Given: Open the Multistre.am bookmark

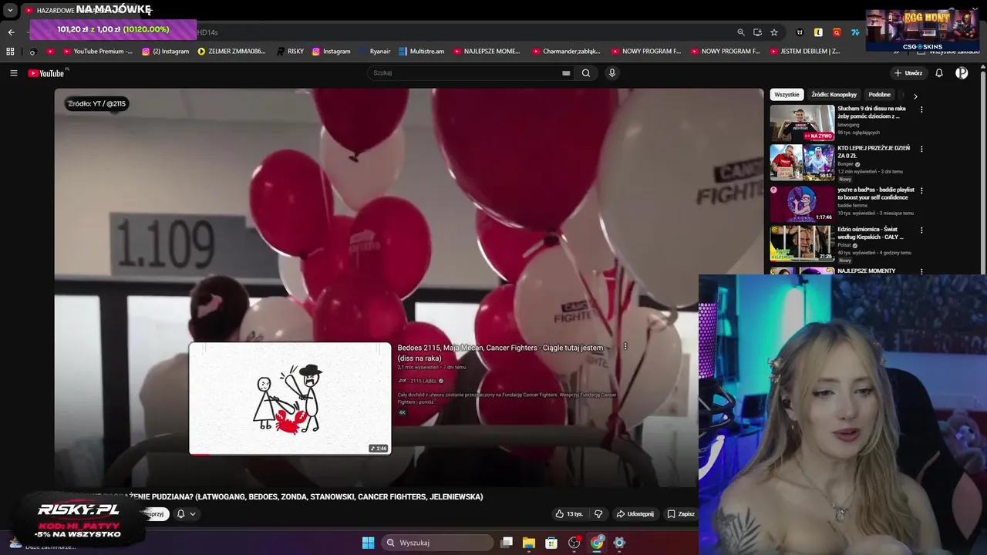Looking at the screenshot, I should click(x=421, y=52).
